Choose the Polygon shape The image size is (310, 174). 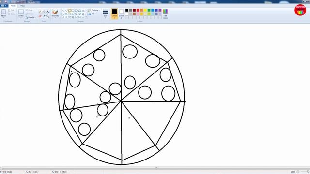79,11
